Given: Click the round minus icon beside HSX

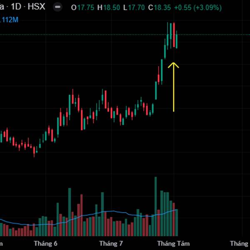Looking at the screenshot, I should 57,7.
